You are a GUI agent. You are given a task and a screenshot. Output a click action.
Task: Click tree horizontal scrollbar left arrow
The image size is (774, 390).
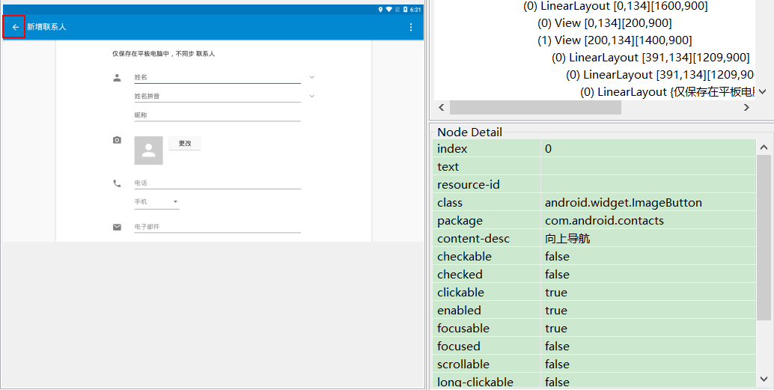pos(442,107)
